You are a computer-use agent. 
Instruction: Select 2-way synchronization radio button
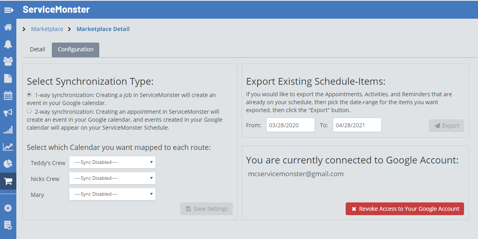[x=29, y=111]
